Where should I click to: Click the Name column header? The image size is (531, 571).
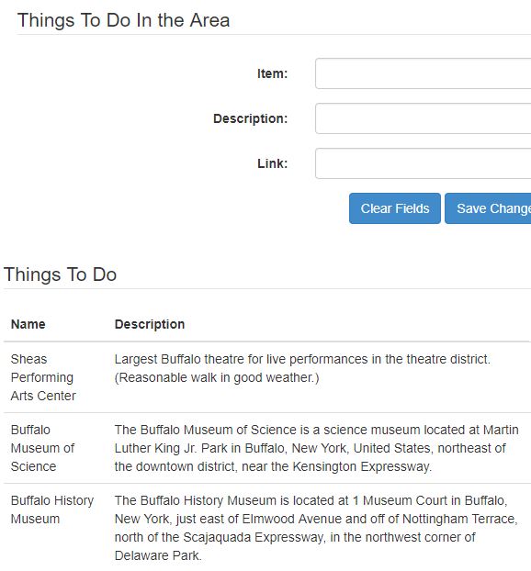pyautogui.click(x=28, y=324)
